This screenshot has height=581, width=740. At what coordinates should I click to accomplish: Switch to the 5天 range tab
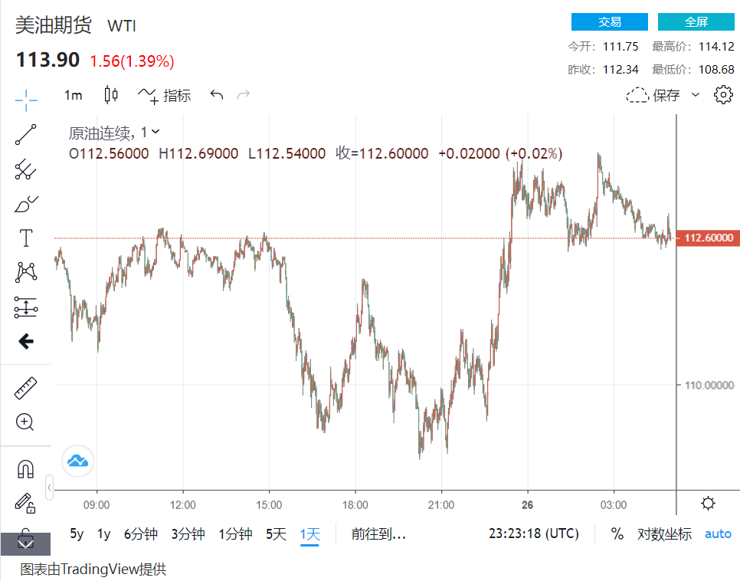point(276,533)
